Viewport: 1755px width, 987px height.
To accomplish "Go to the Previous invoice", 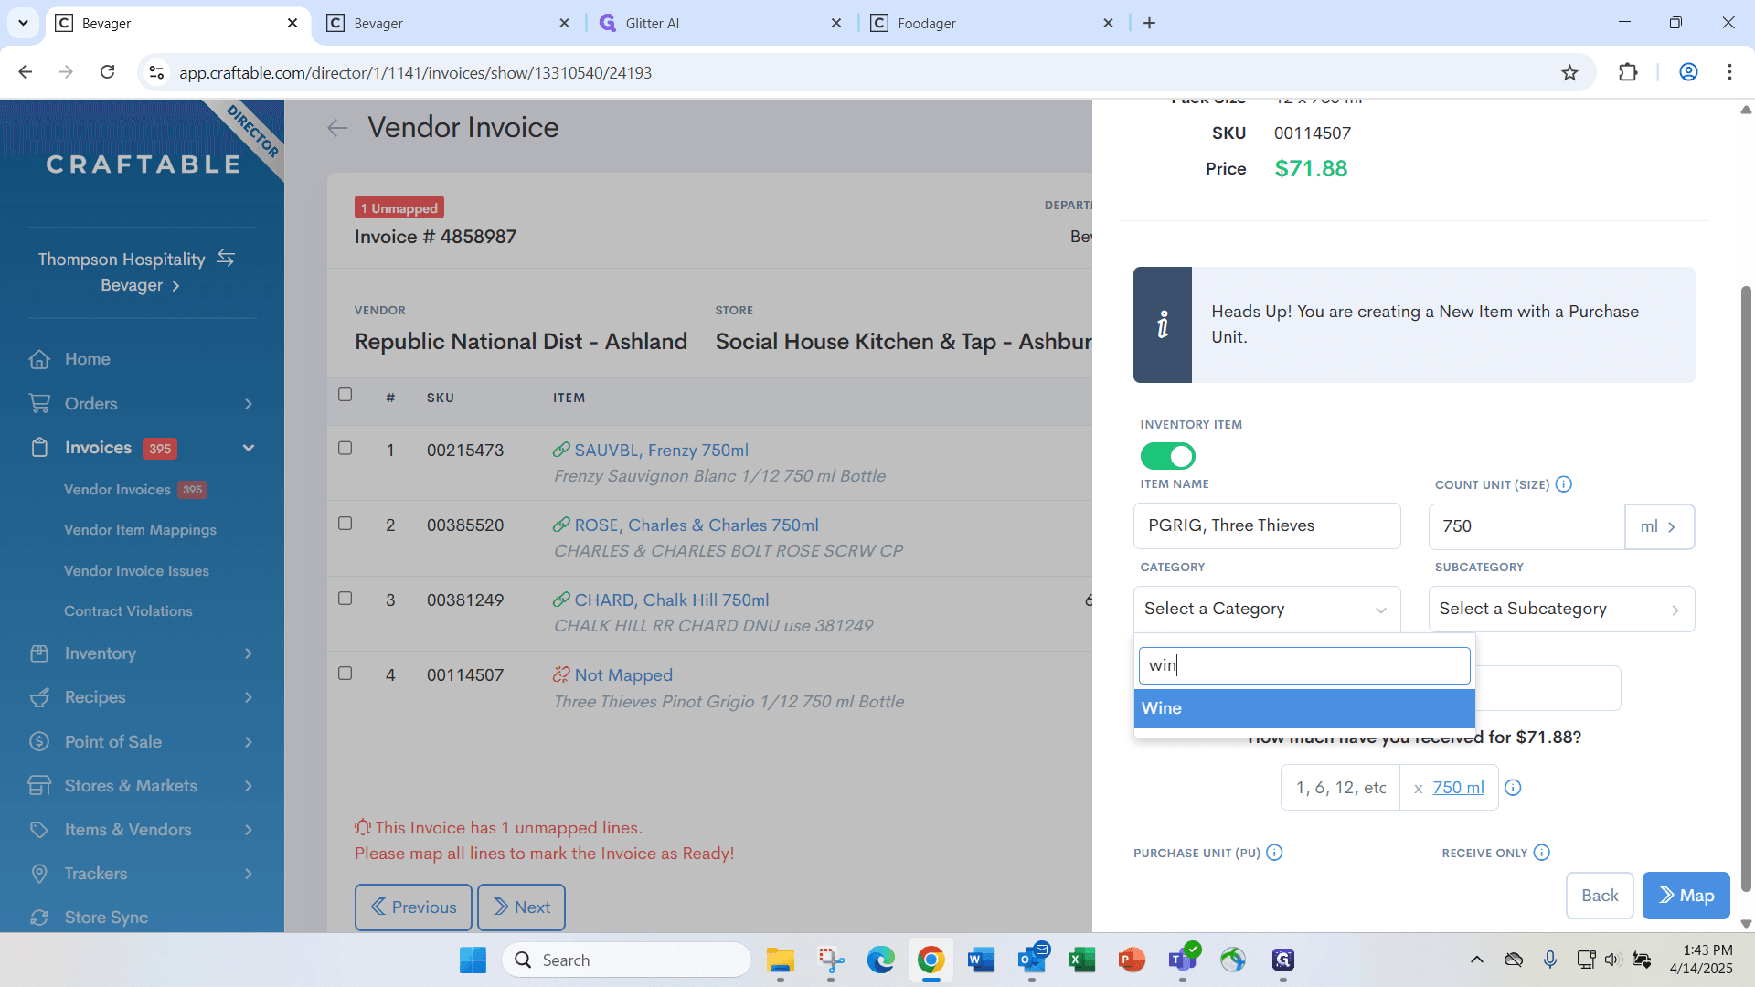I will 413,907.
